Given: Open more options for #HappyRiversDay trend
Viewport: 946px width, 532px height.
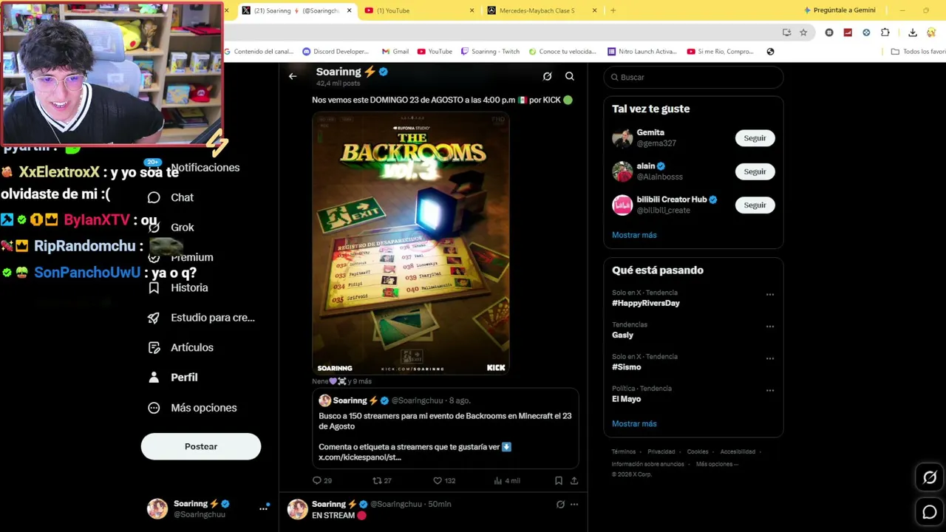Looking at the screenshot, I should click(x=770, y=295).
